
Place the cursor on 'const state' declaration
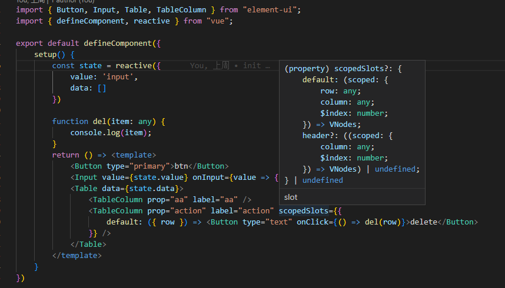[77, 66]
